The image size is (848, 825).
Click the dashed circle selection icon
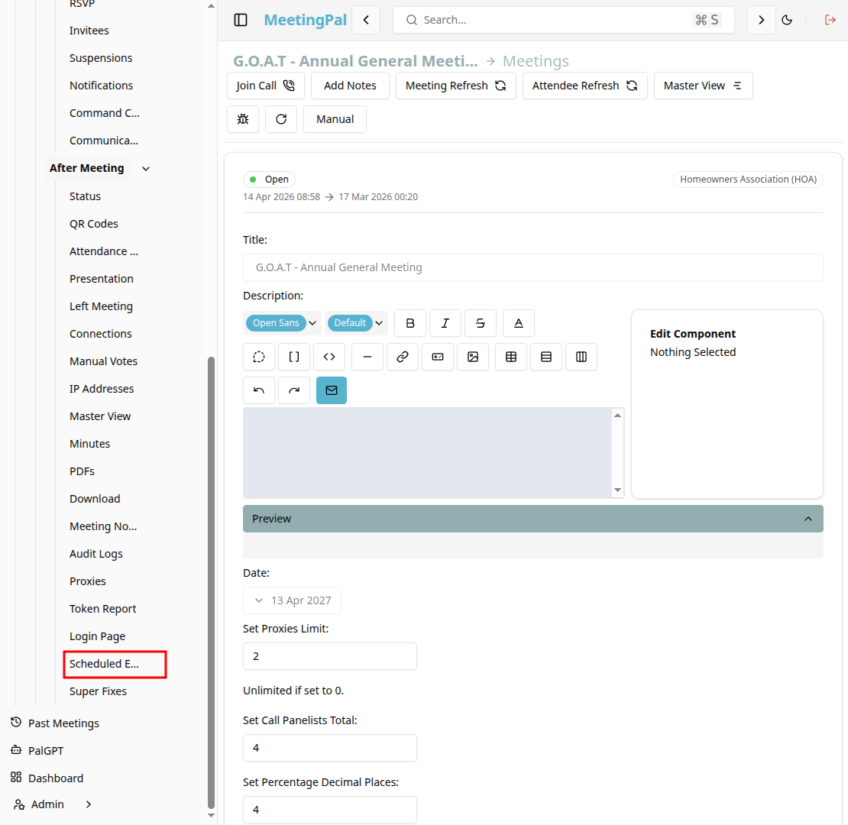[259, 357]
